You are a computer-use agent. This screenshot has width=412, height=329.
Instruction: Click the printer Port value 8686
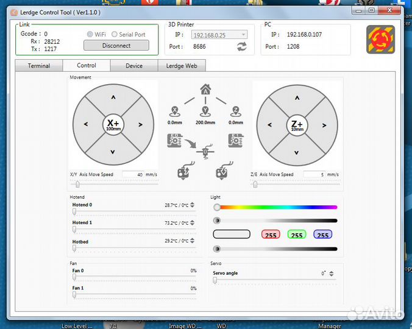tap(199, 47)
